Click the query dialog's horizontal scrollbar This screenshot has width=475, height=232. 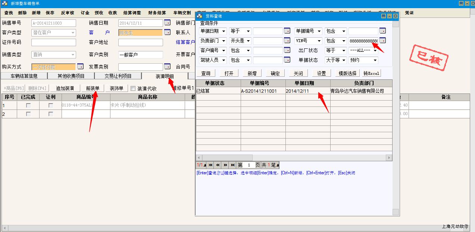pyautogui.click(x=294, y=158)
